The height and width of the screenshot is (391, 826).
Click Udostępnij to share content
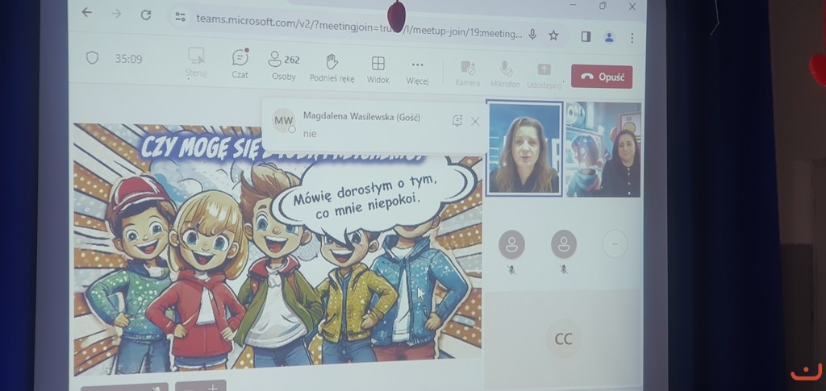[x=544, y=76]
